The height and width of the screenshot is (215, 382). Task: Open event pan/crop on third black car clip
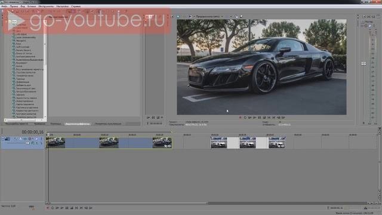(x=166, y=146)
